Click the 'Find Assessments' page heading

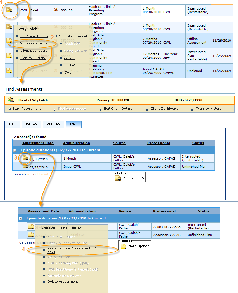24,89
